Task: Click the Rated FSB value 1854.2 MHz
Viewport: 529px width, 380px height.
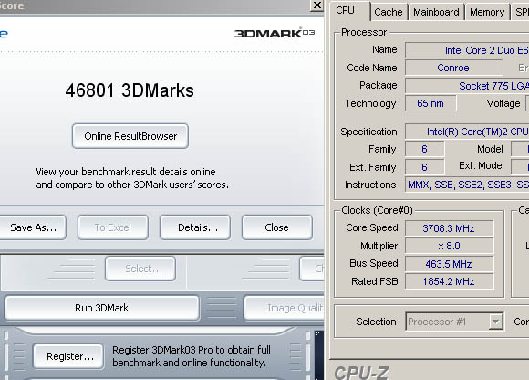Action: point(449,281)
